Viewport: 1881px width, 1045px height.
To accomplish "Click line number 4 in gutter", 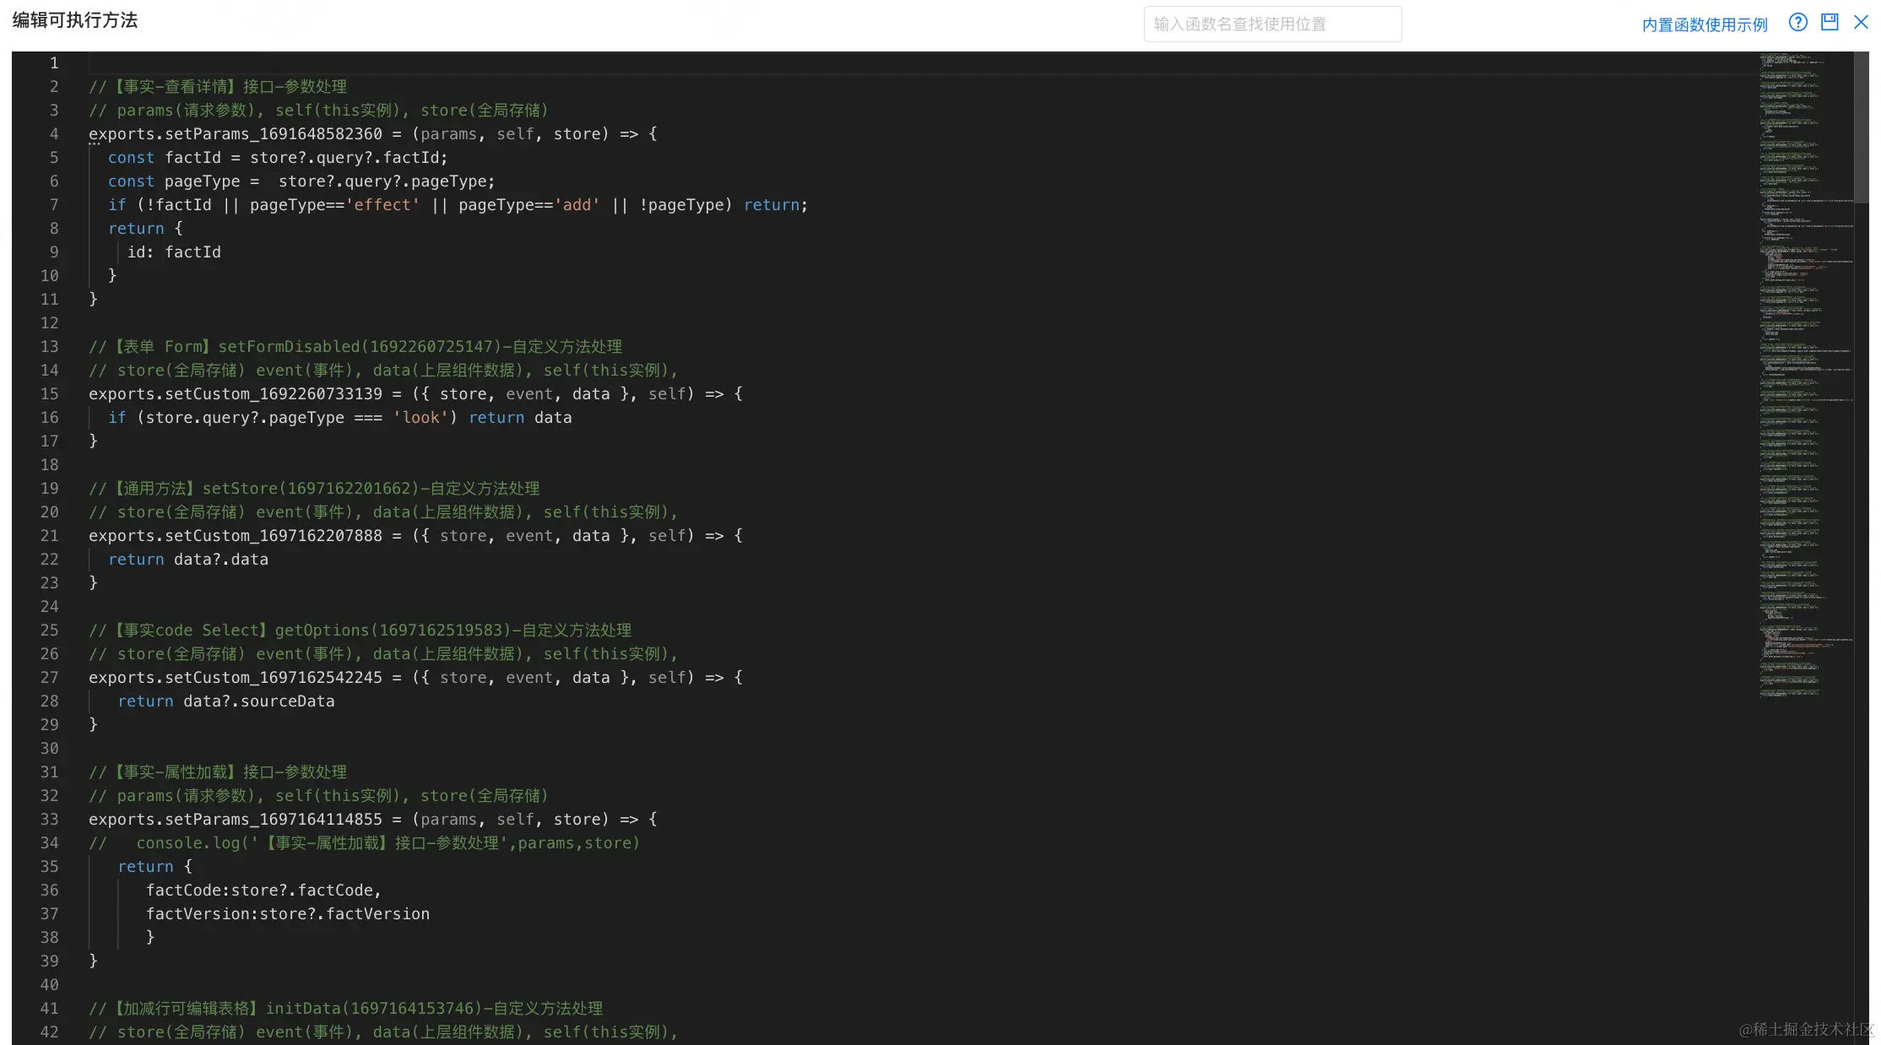I will pos(54,134).
